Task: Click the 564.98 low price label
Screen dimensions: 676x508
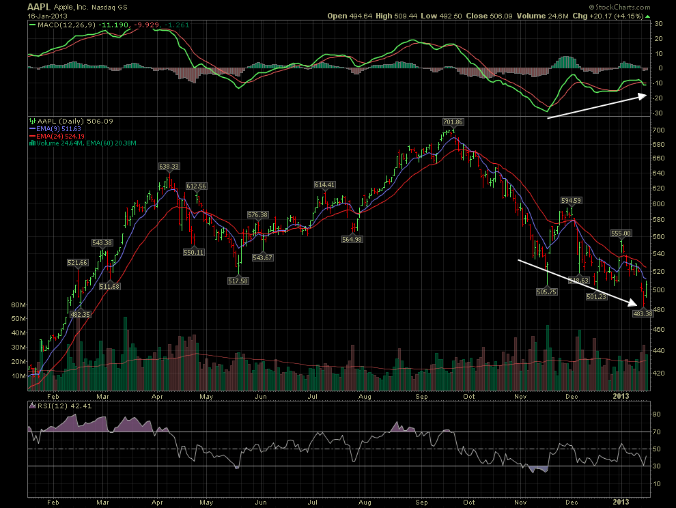Action: click(x=352, y=239)
